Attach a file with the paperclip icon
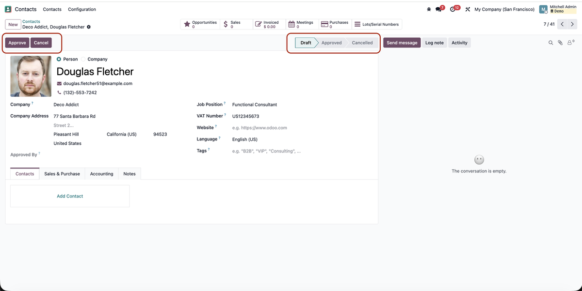This screenshot has height=291, width=582. [x=560, y=42]
